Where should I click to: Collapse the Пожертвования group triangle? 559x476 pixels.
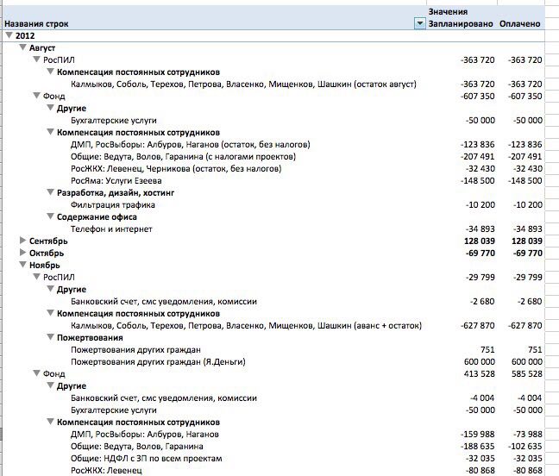[51, 337]
